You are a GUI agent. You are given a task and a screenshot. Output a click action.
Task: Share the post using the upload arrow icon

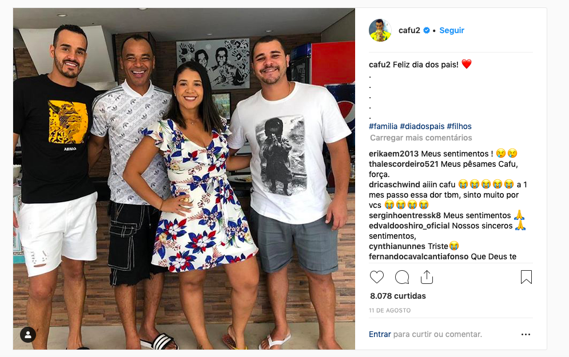(x=427, y=277)
